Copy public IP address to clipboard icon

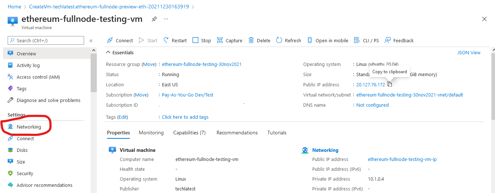(390, 84)
